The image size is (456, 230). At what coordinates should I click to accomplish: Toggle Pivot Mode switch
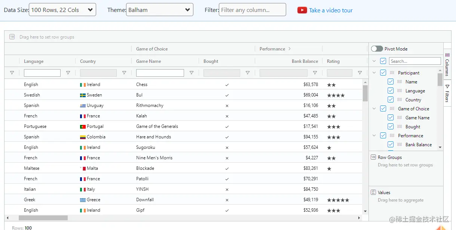point(377,49)
